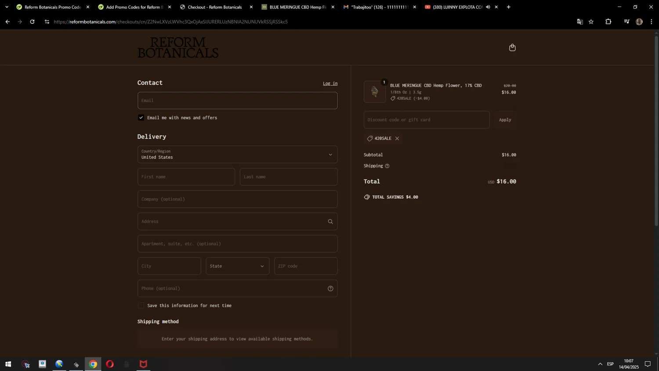Open the phone field help icon
The image size is (659, 371).
point(330,289)
